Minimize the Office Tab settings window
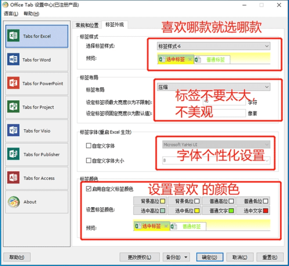Viewport: 289px width, 266px height. point(244,5)
